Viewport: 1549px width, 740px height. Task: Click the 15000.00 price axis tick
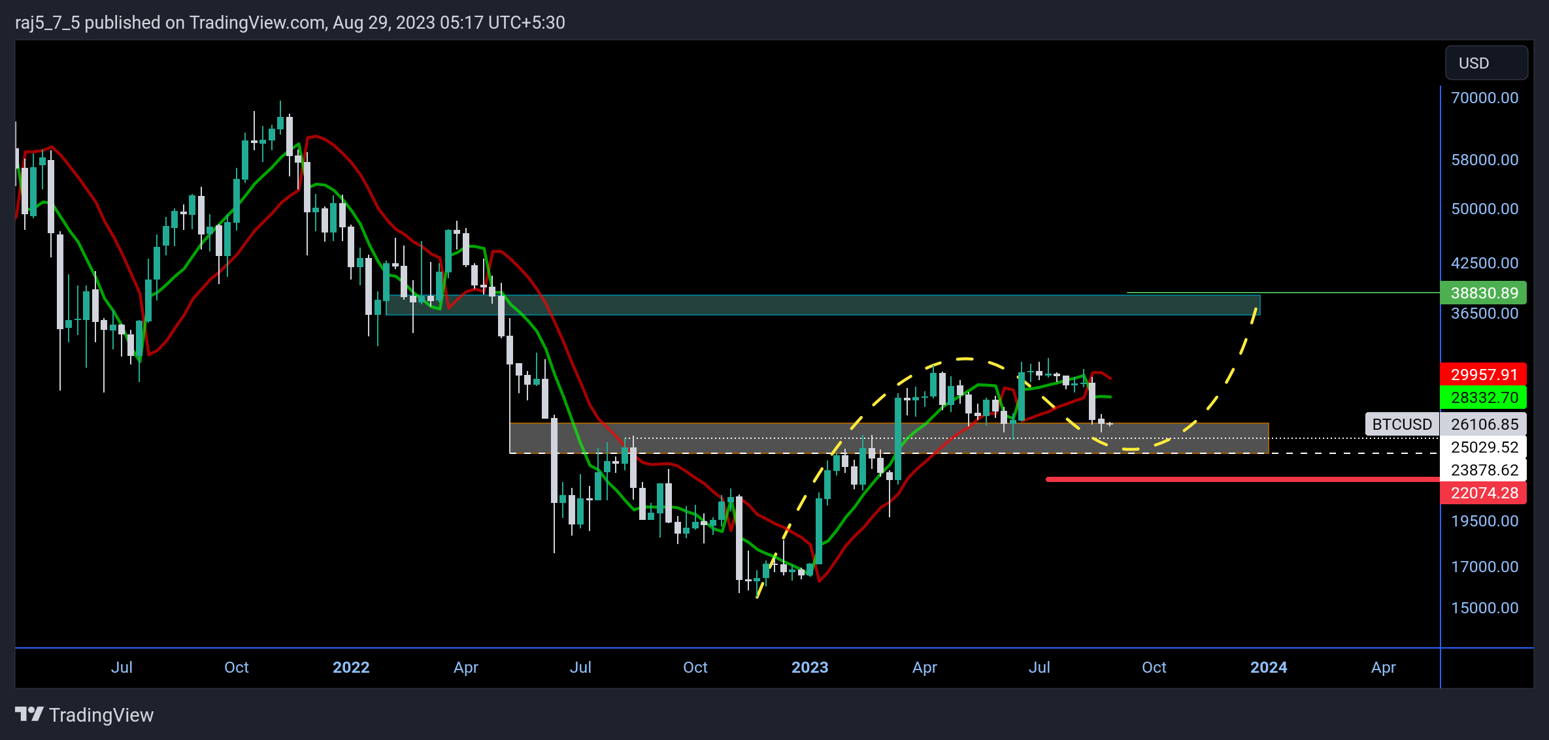[1484, 608]
